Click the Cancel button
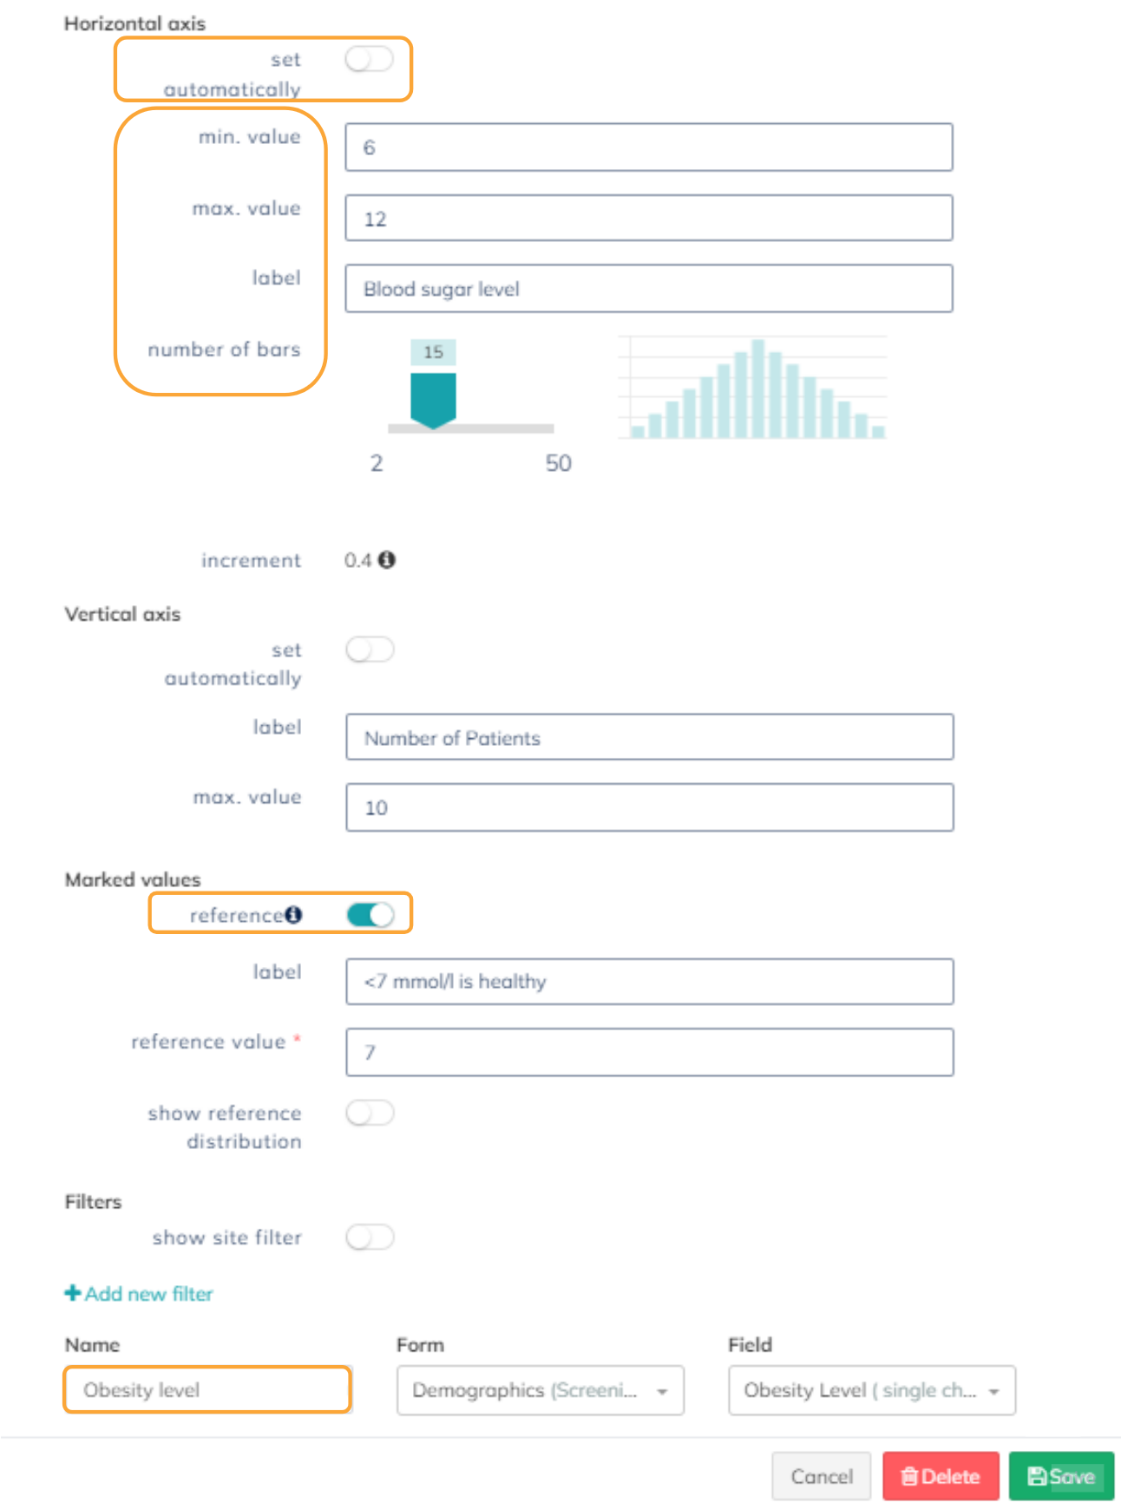This screenshot has width=1121, height=1509. (821, 1476)
